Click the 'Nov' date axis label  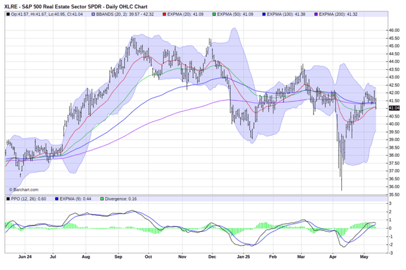(x=182, y=257)
